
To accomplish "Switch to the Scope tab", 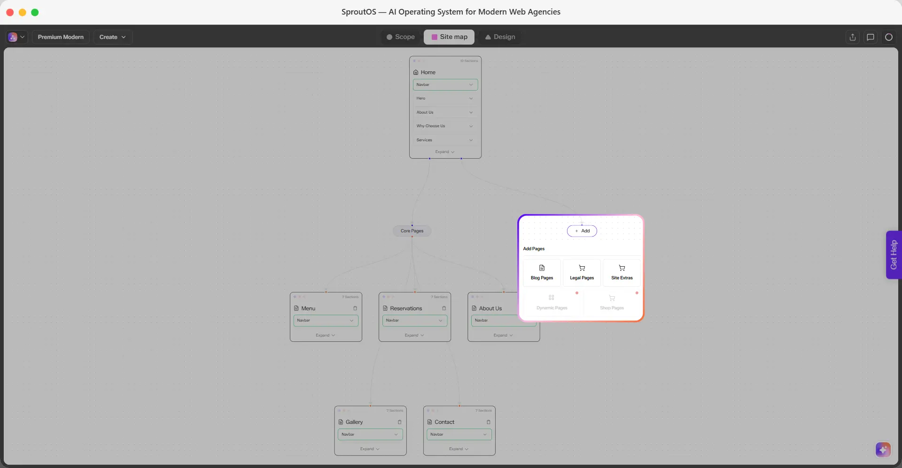I will click(x=401, y=37).
